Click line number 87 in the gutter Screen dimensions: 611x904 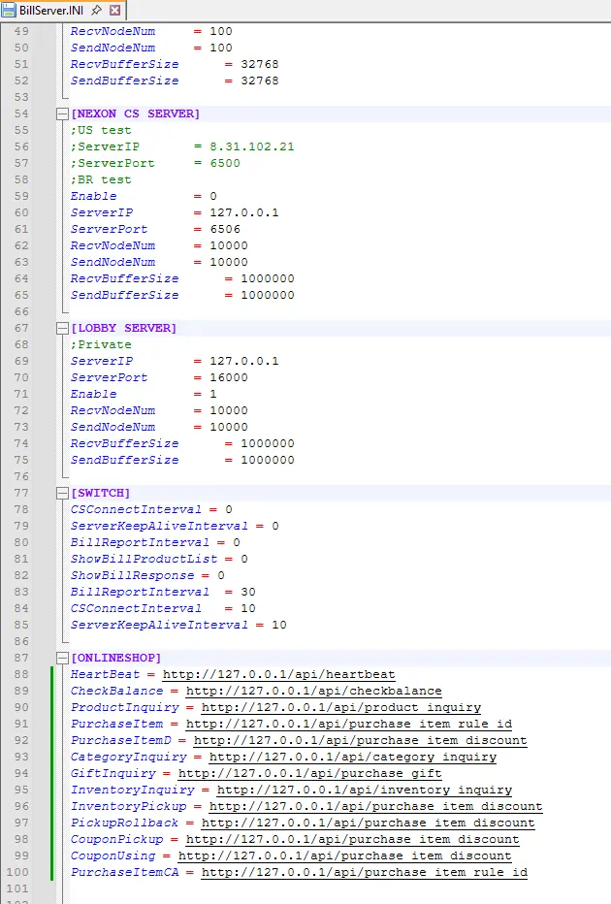[x=21, y=658]
